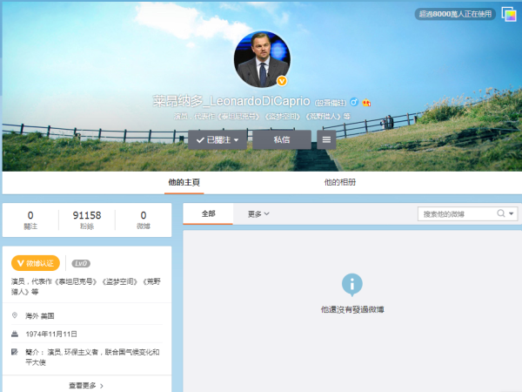Expand 查看更多 profile details

(x=86, y=384)
